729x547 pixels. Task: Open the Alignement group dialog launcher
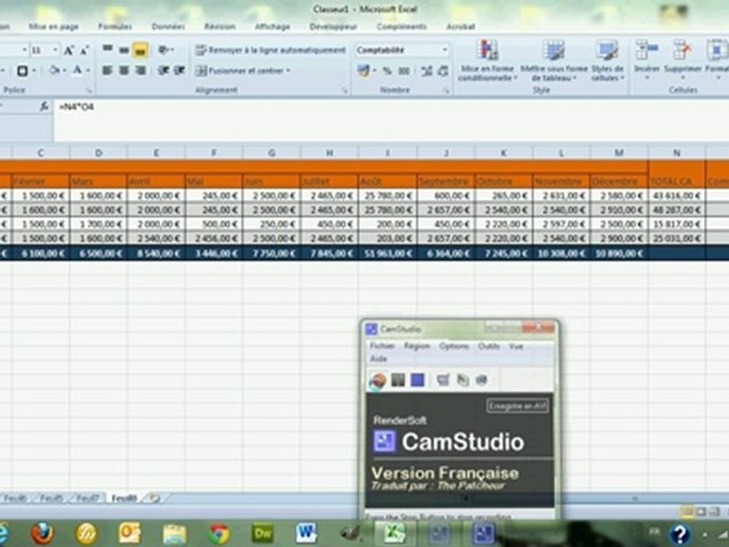(345, 90)
